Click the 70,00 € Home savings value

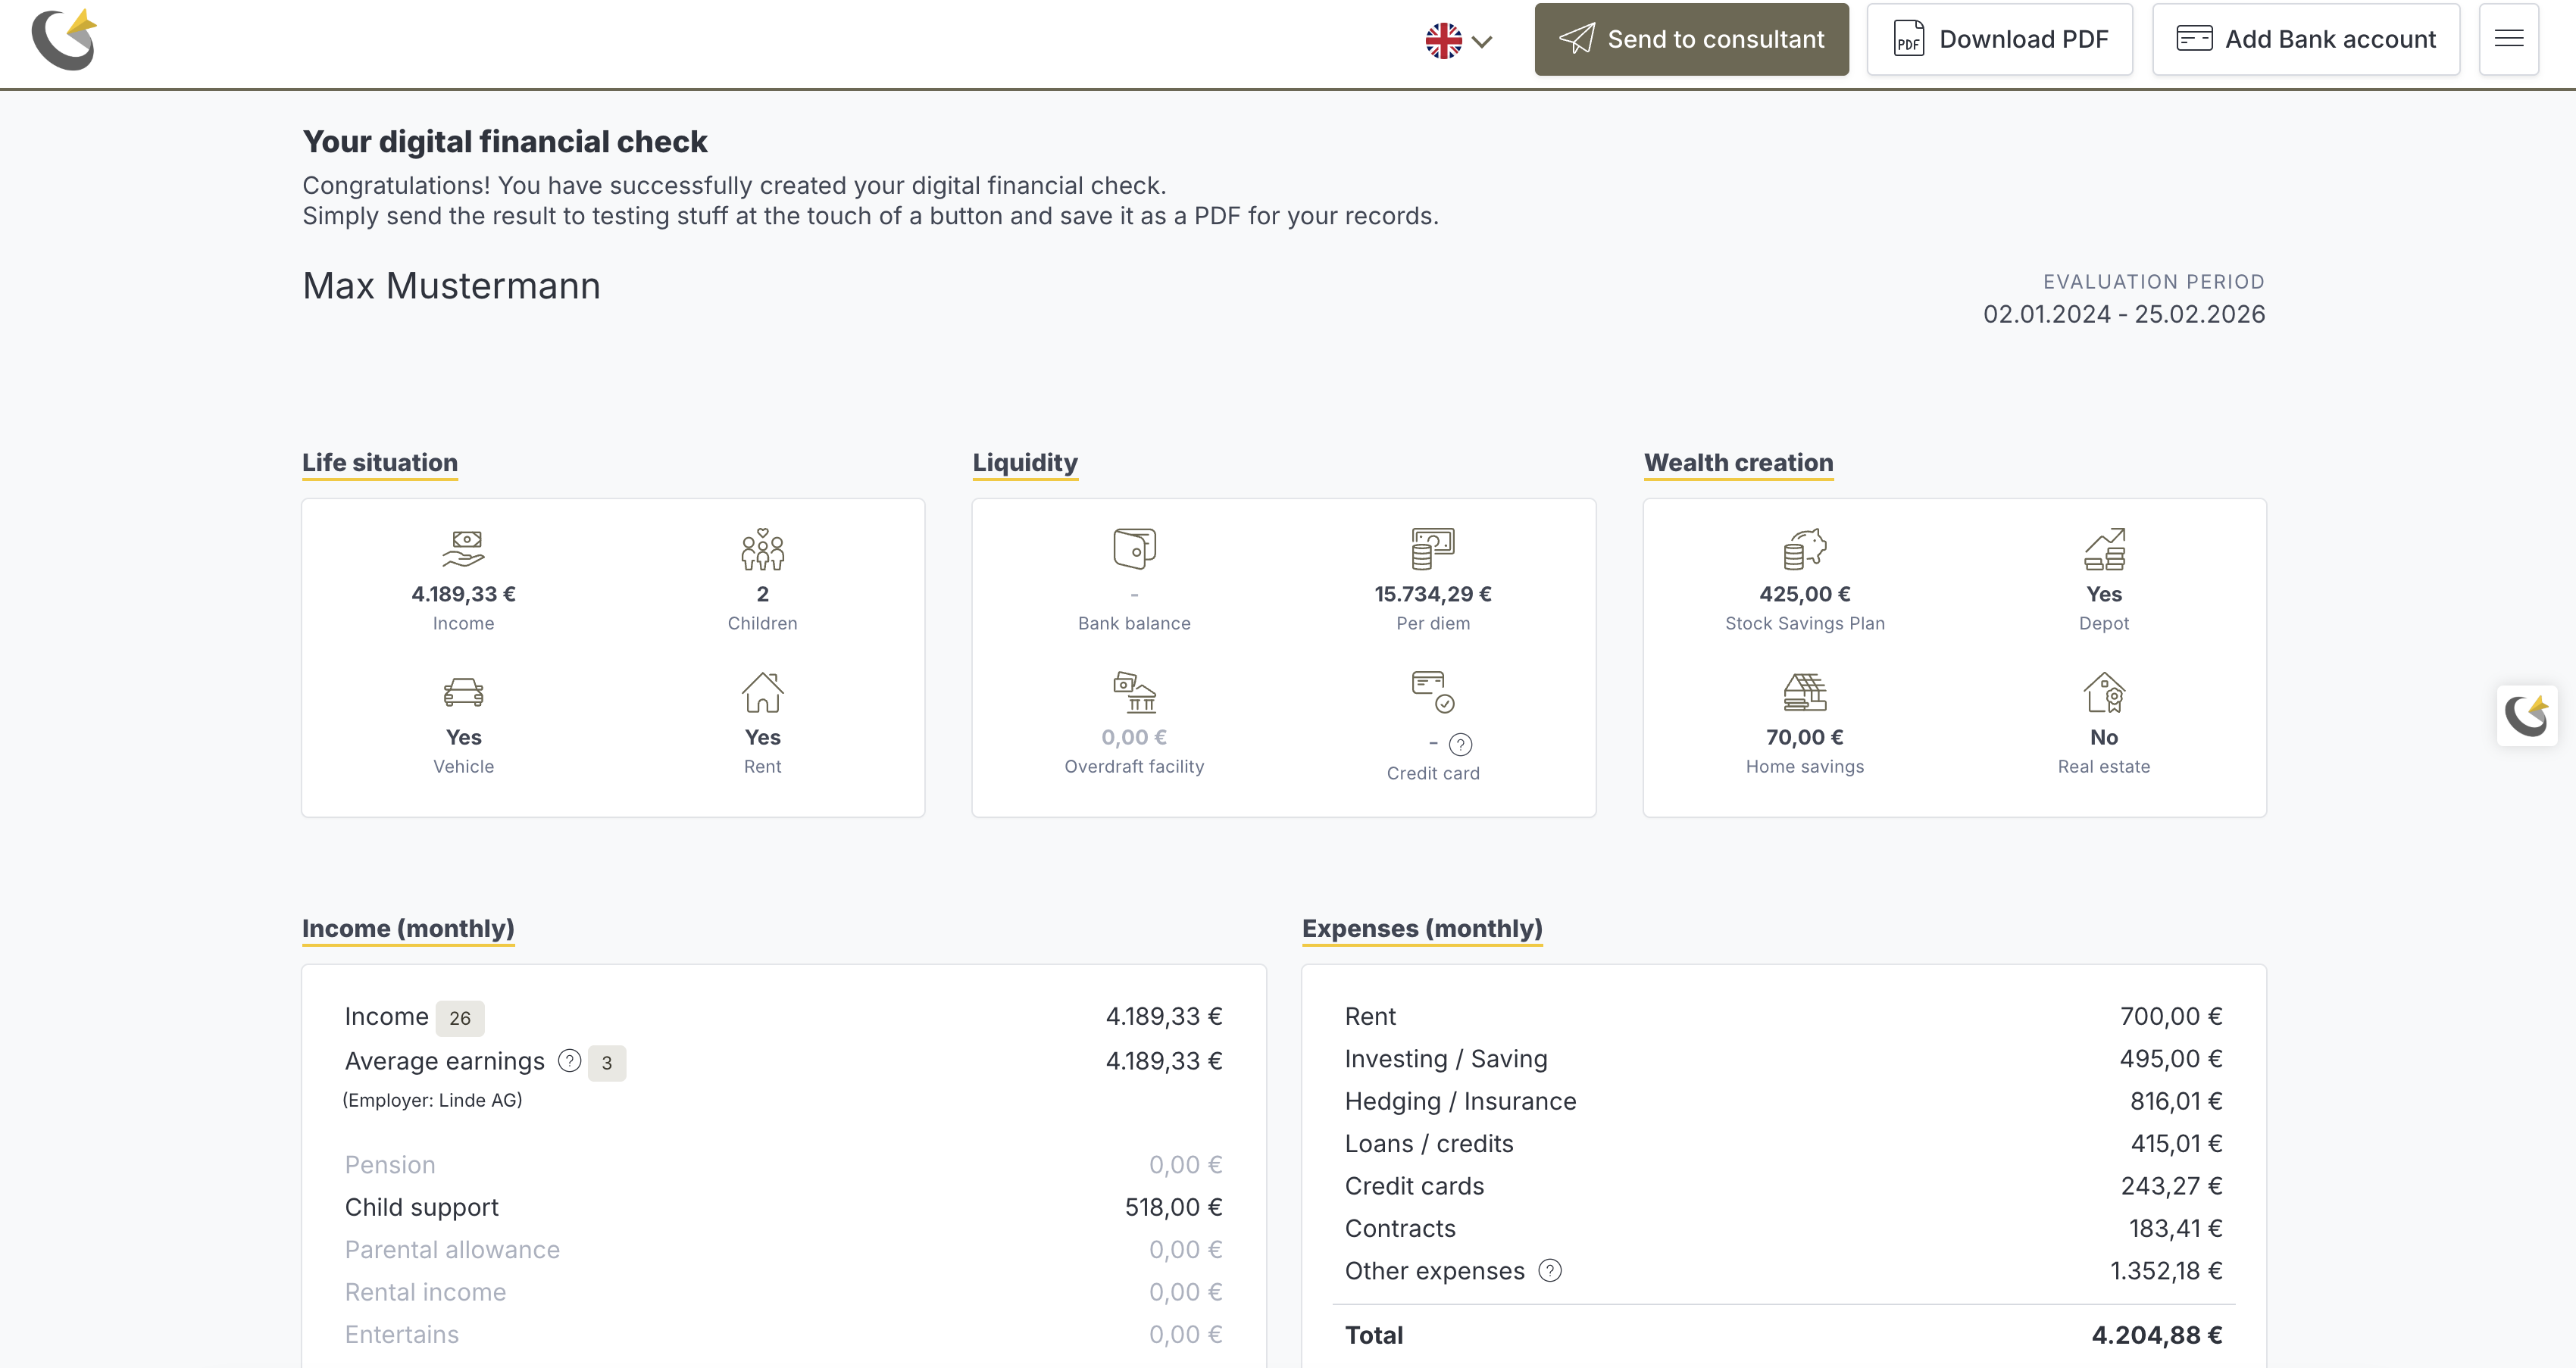click(x=1804, y=737)
